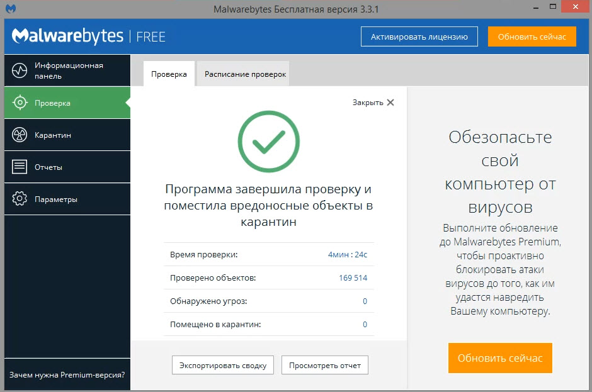This screenshot has height=392, width=592.
Task: Click the window title Malwarebytes Бесплатная версия 3.3.1
Action: pyautogui.click(x=296, y=9)
